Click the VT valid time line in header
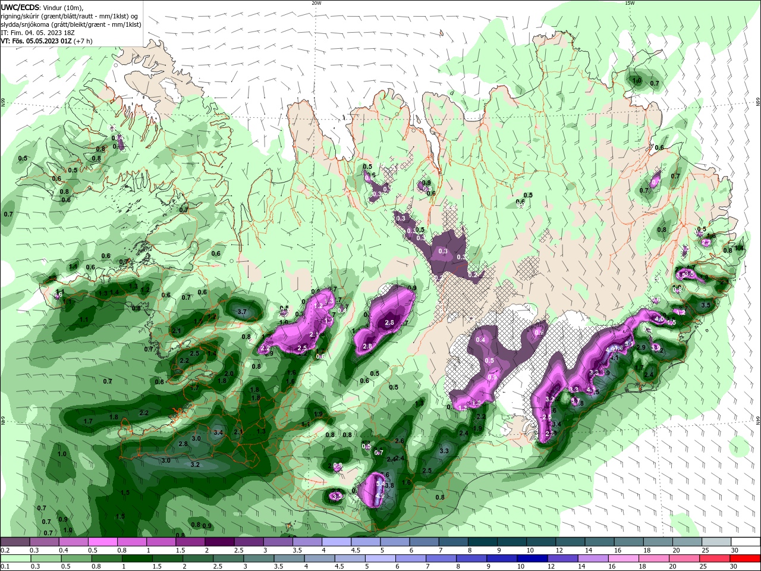 [x=46, y=41]
